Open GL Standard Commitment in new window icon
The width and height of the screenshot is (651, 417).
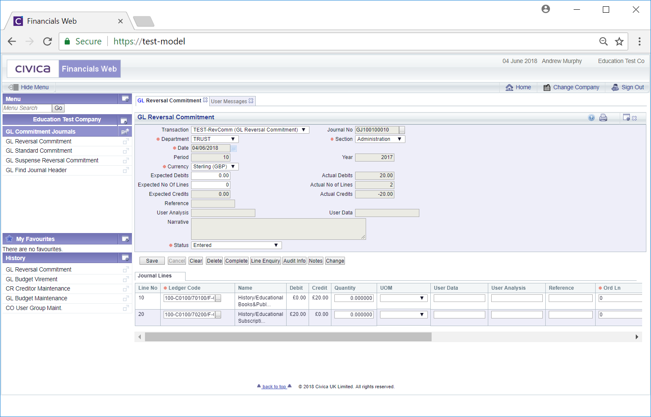tap(126, 151)
